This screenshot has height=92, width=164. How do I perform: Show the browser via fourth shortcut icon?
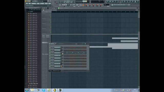(x=116, y=2)
